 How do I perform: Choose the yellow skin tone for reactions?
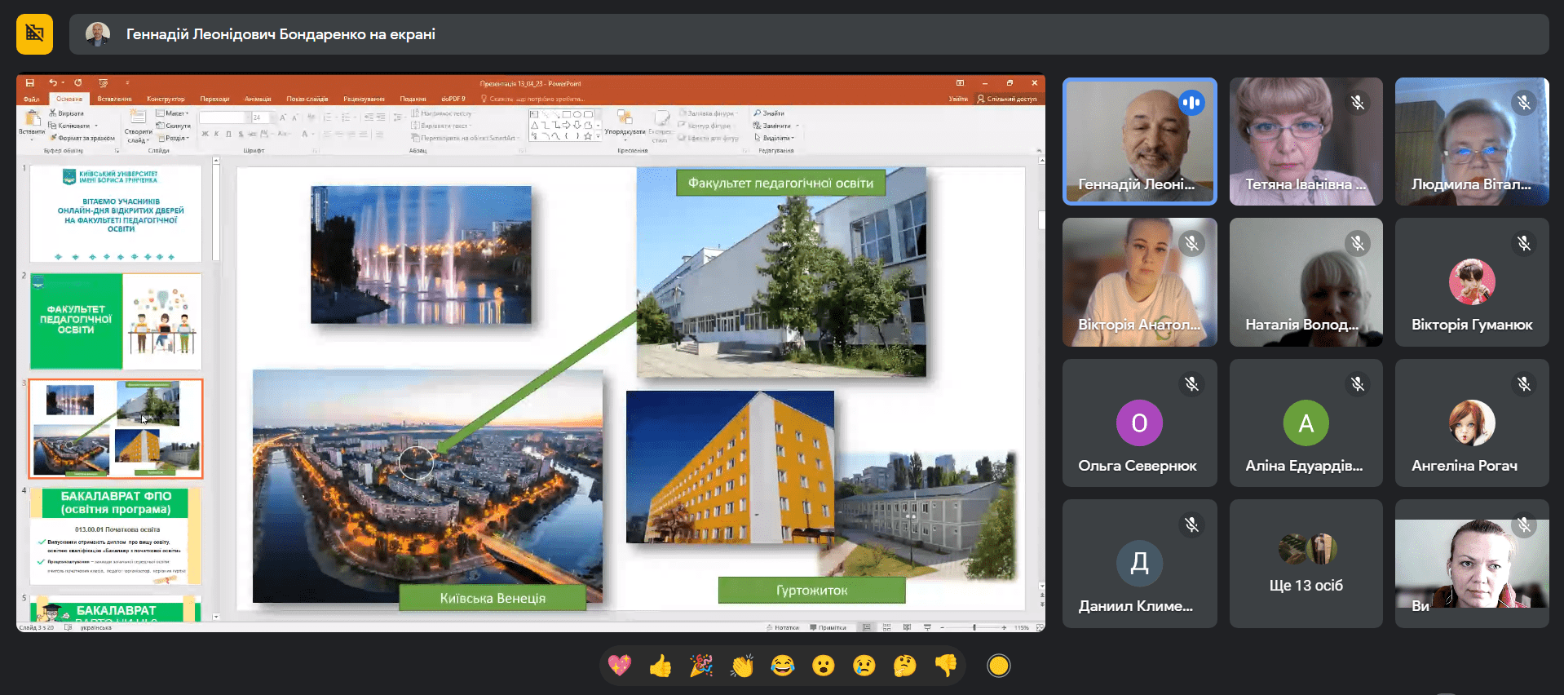[x=998, y=666]
